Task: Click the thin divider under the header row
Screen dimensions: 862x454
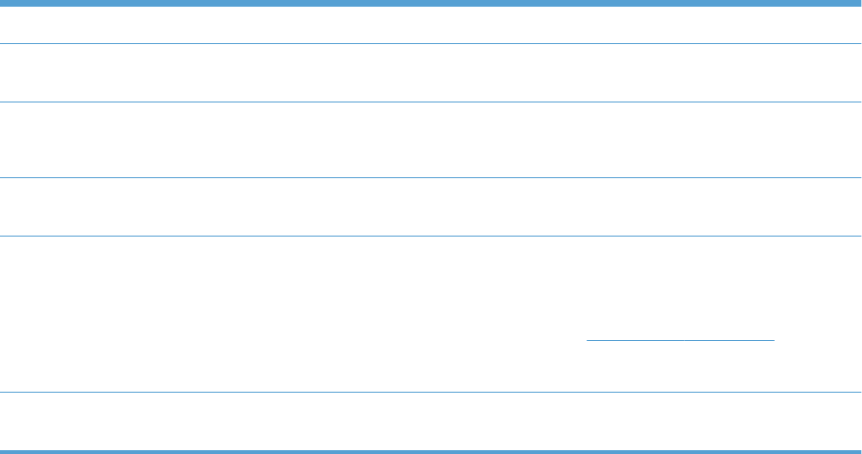Action: coord(431,44)
